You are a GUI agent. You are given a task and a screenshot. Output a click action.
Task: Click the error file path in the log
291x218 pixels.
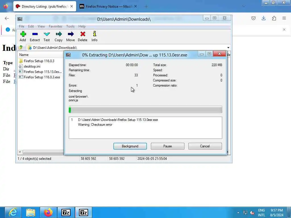pyautogui.click(x=118, y=120)
